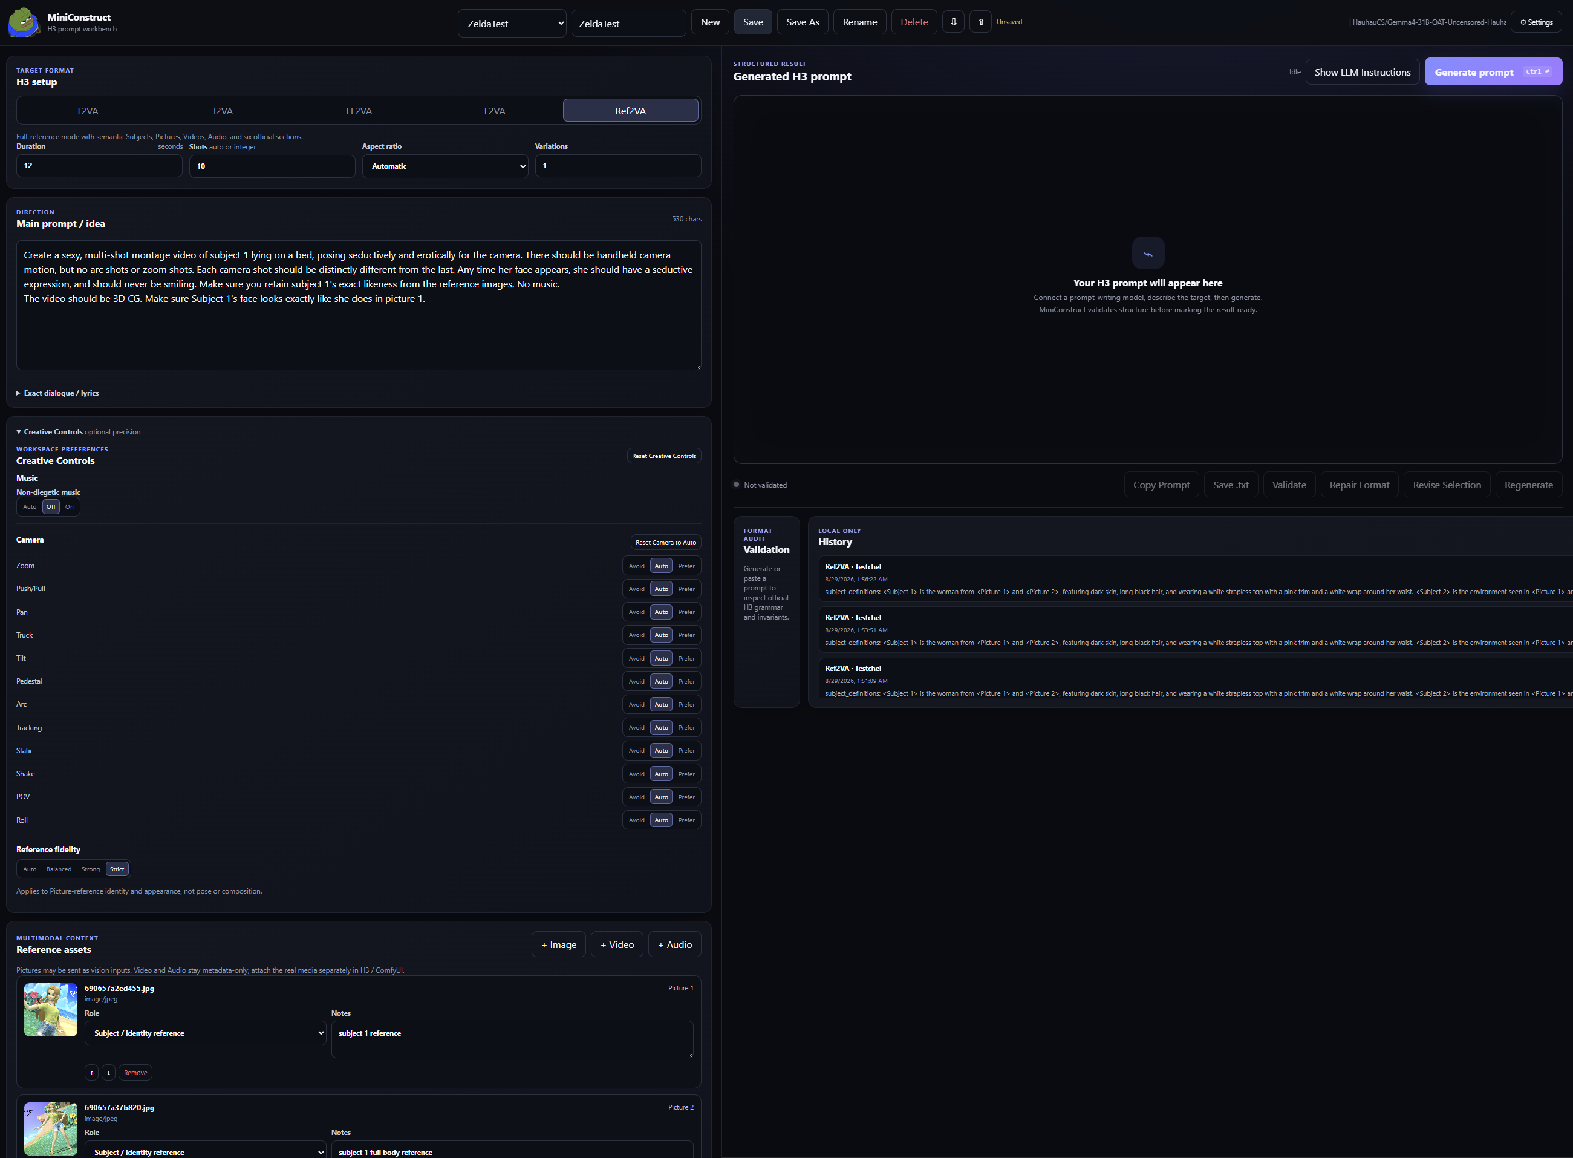Click the Save button
Image resolution: width=1573 pixels, height=1158 pixels.
click(753, 22)
